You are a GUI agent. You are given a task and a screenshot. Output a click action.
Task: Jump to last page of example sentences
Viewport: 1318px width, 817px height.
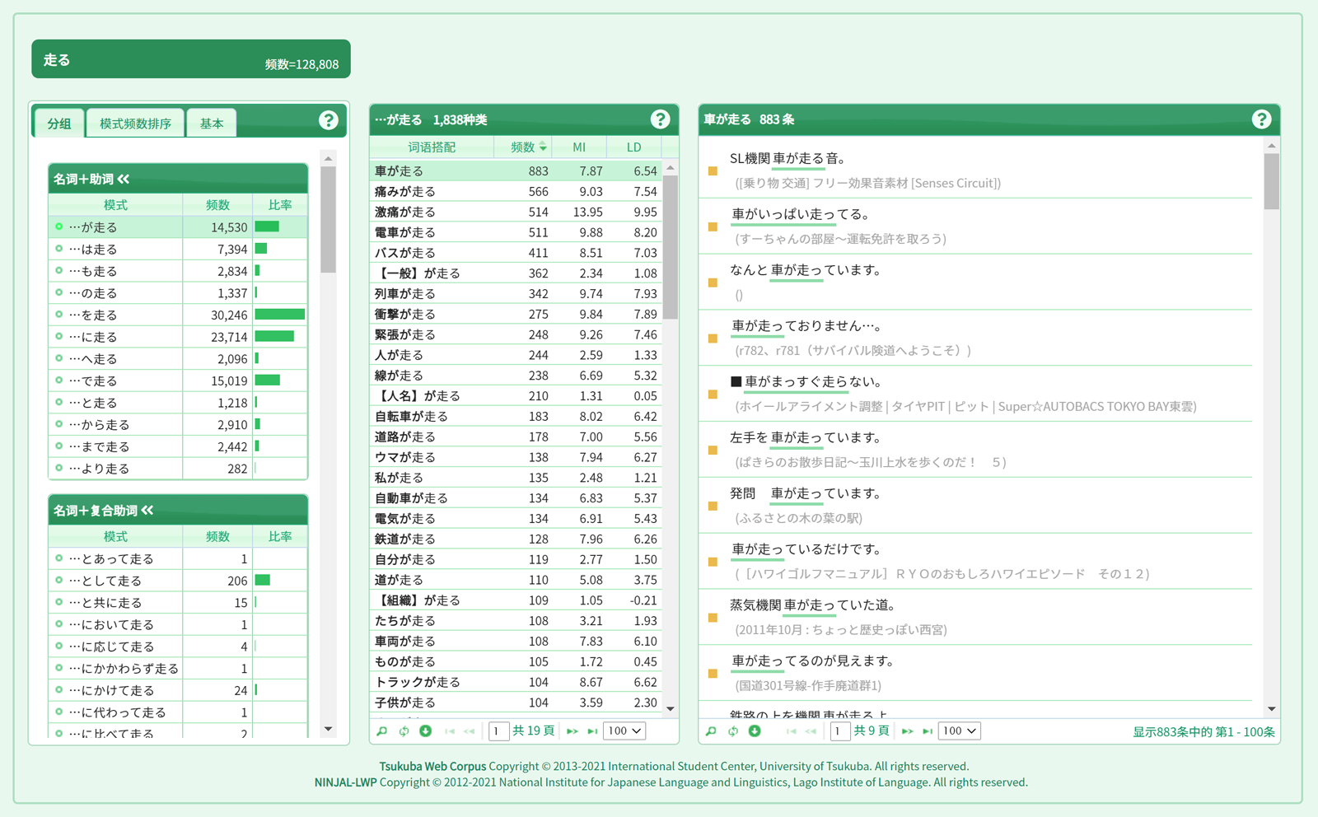(928, 731)
